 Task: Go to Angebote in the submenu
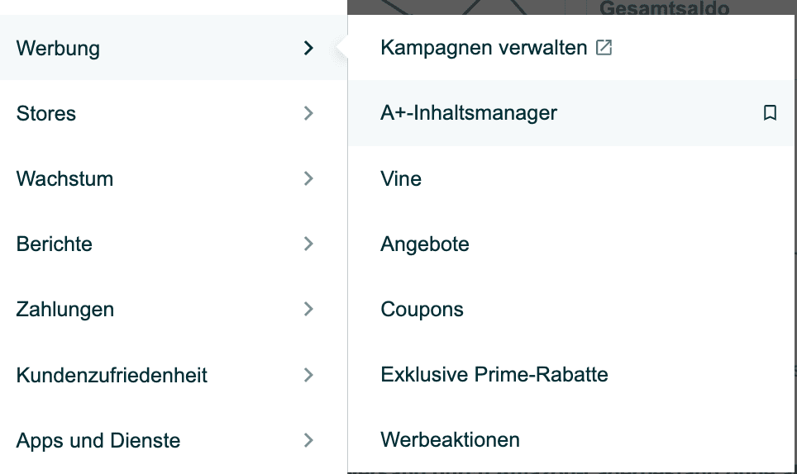pyautogui.click(x=425, y=244)
